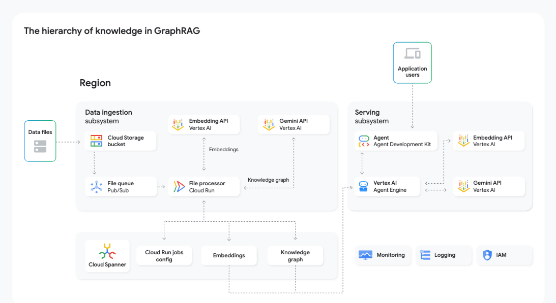556x303 pixels.
Task: Select the Knowledge graph card
Action: (x=295, y=255)
